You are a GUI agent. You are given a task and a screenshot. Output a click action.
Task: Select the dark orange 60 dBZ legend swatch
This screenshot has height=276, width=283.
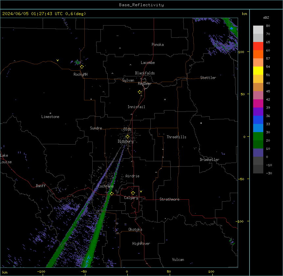[258, 54]
